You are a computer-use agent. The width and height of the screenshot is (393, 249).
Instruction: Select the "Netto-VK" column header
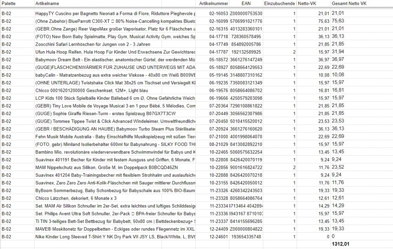pyautogui.click(x=307, y=4)
